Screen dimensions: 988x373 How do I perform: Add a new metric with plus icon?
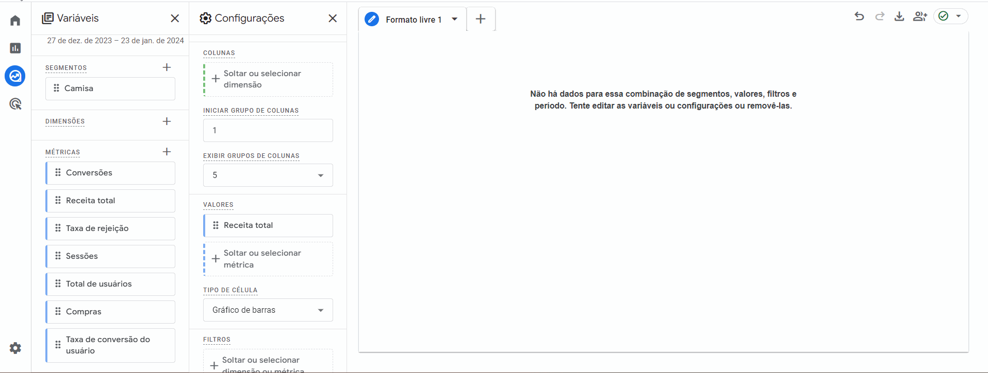click(167, 152)
